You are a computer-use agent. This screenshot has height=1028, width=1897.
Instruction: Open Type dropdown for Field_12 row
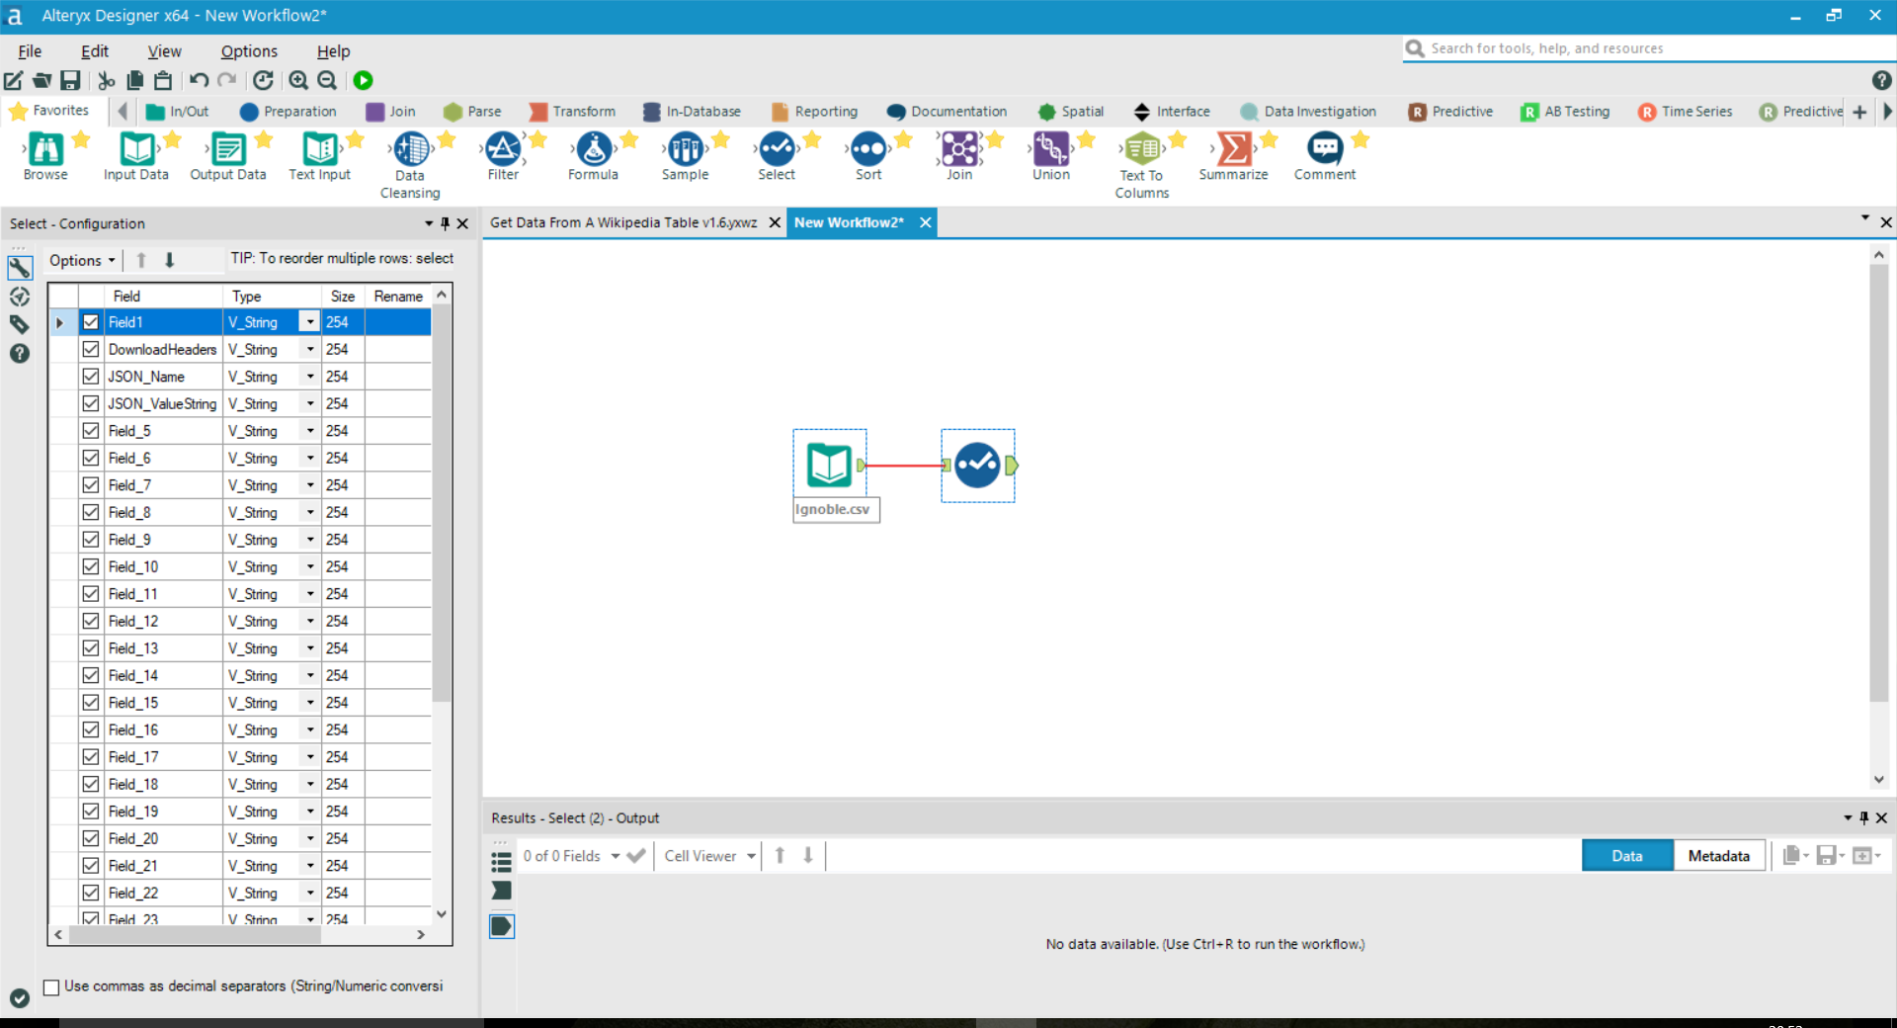click(x=310, y=621)
